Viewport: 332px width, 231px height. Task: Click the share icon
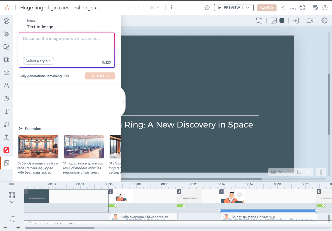point(283,8)
